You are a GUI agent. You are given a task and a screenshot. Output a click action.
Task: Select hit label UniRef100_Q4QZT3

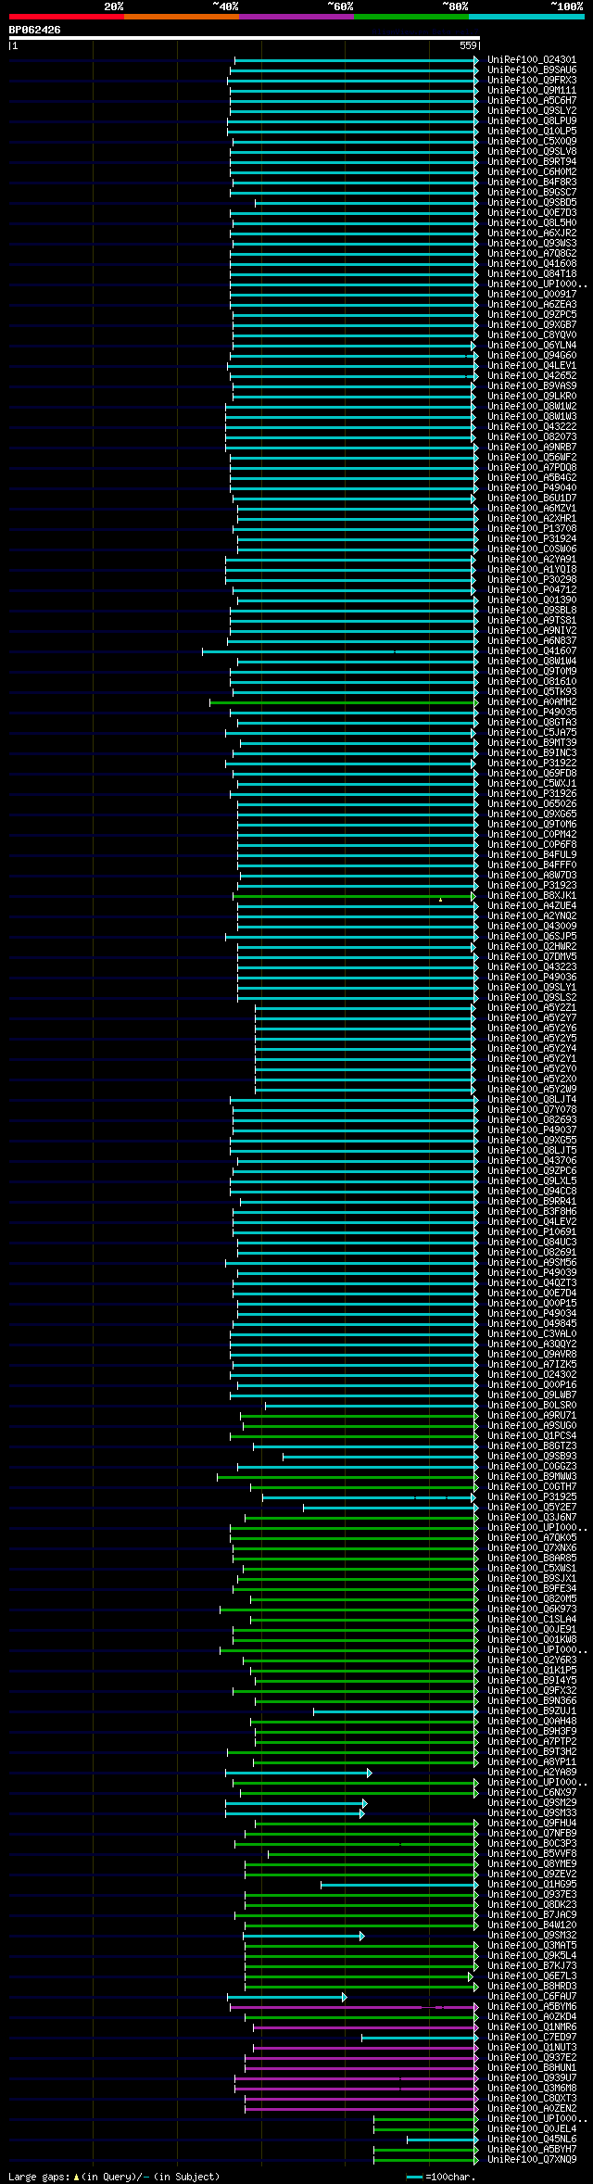click(532, 1283)
